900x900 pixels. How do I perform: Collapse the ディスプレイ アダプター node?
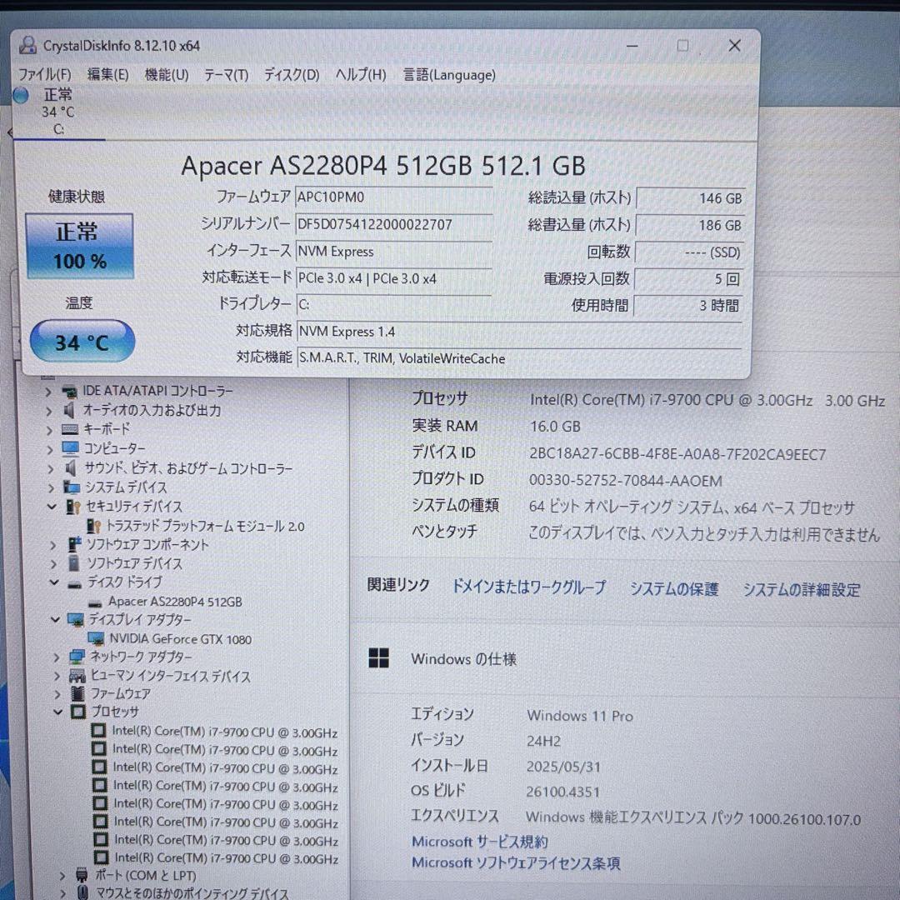55,620
